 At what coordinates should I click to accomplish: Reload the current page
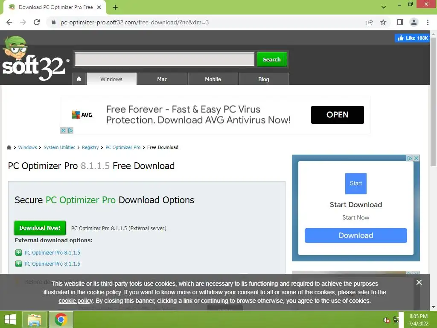tap(37, 22)
